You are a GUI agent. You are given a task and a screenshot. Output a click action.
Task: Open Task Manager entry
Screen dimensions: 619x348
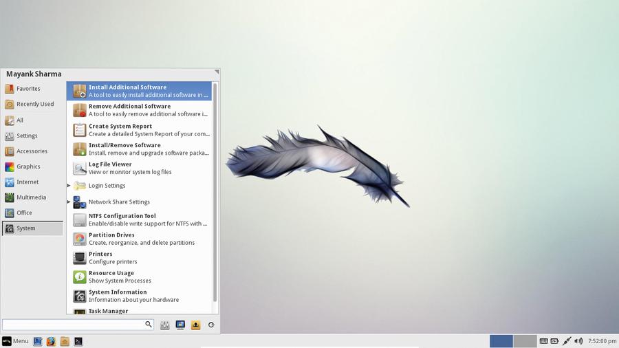point(139,310)
